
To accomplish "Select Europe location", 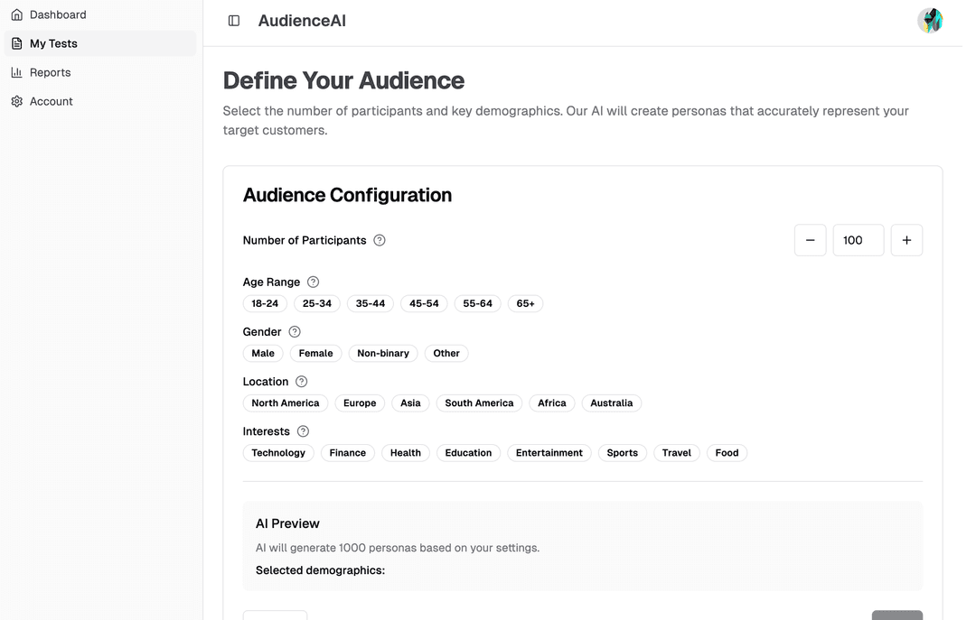I will click(x=360, y=403).
